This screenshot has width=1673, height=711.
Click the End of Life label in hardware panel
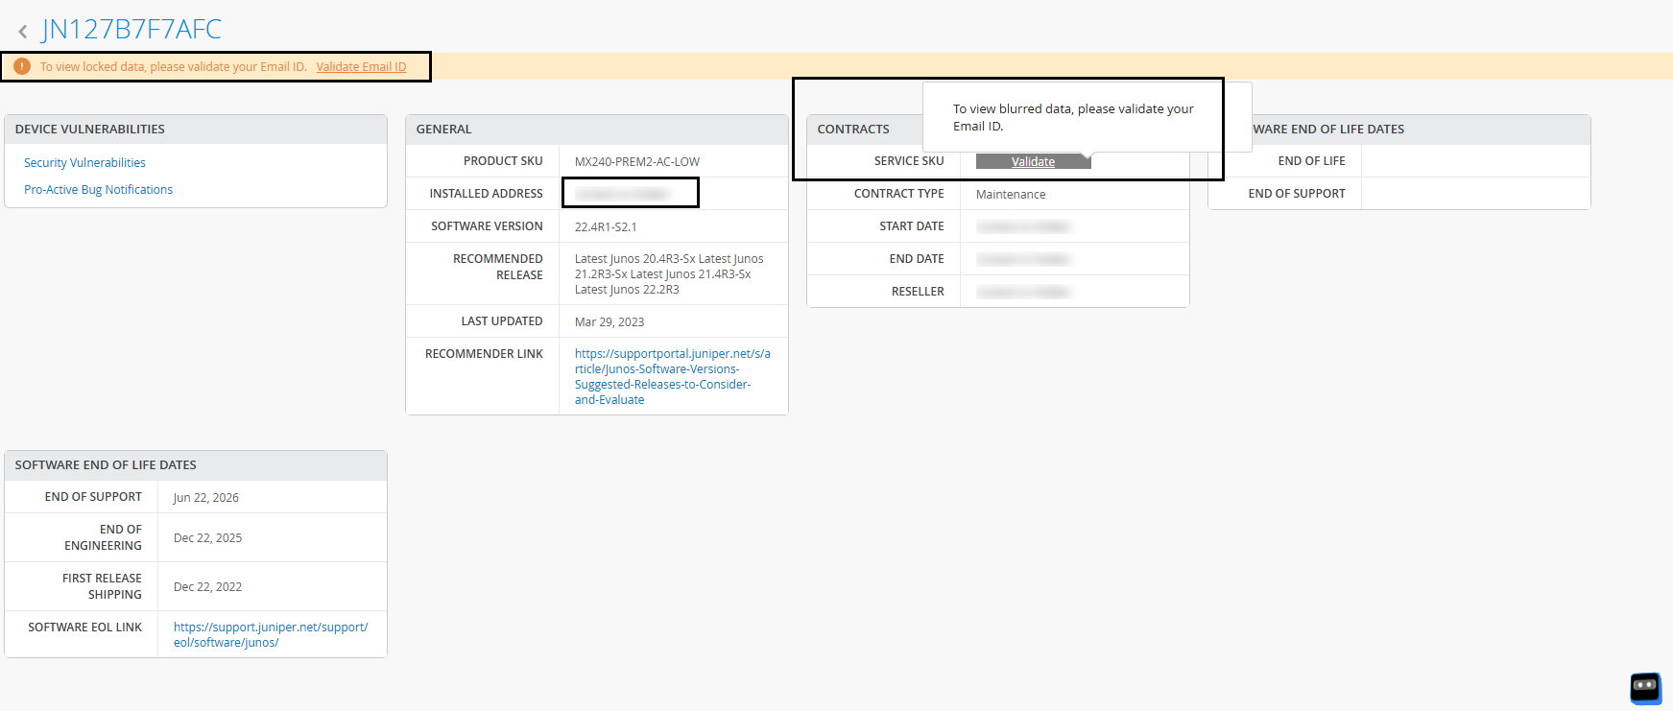pyautogui.click(x=1311, y=161)
